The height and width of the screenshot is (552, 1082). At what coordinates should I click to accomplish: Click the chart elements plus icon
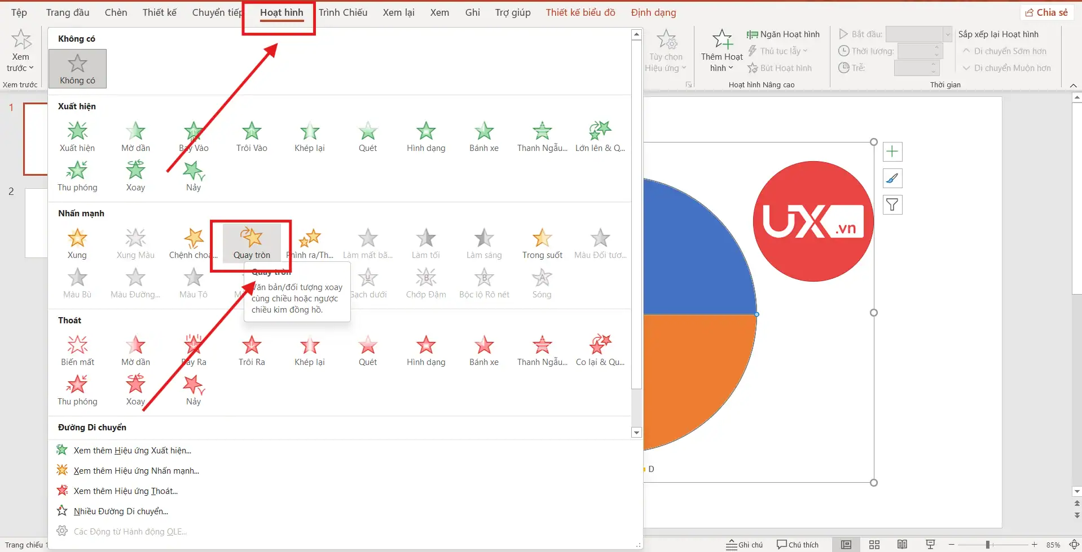tap(892, 152)
